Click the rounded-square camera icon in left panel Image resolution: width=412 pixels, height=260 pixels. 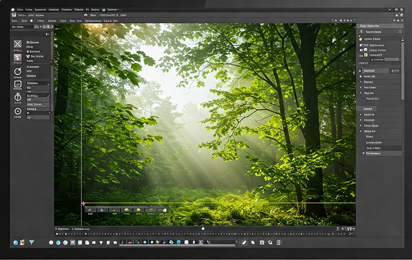point(18,84)
